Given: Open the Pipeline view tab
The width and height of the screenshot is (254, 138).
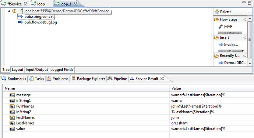Looking at the screenshot, I should (x=117, y=79).
